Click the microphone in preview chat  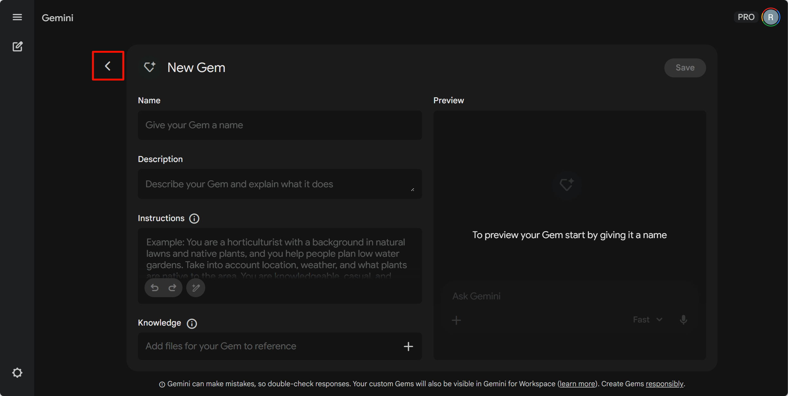(x=683, y=320)
